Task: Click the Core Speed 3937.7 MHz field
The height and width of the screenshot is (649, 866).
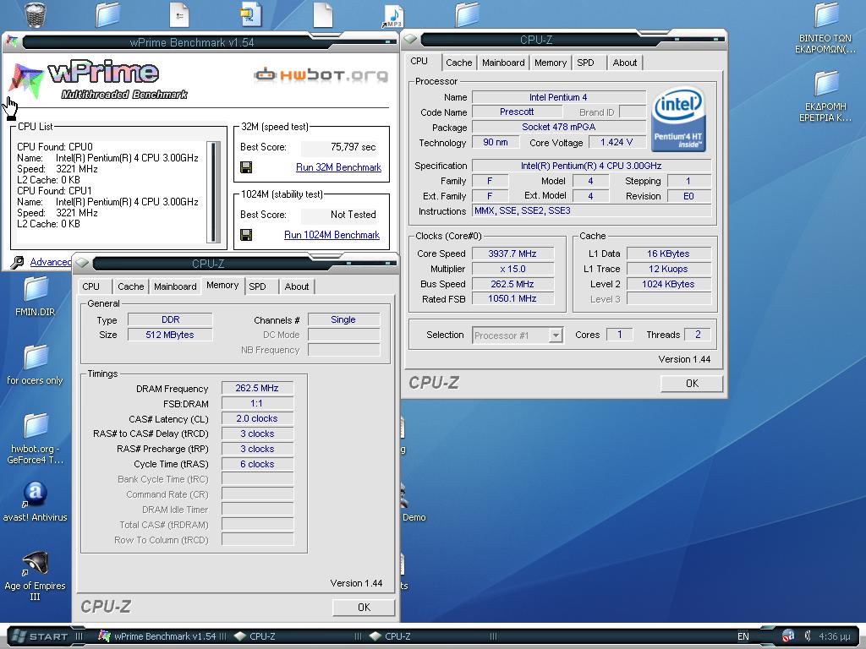Action: pos(512,254)
